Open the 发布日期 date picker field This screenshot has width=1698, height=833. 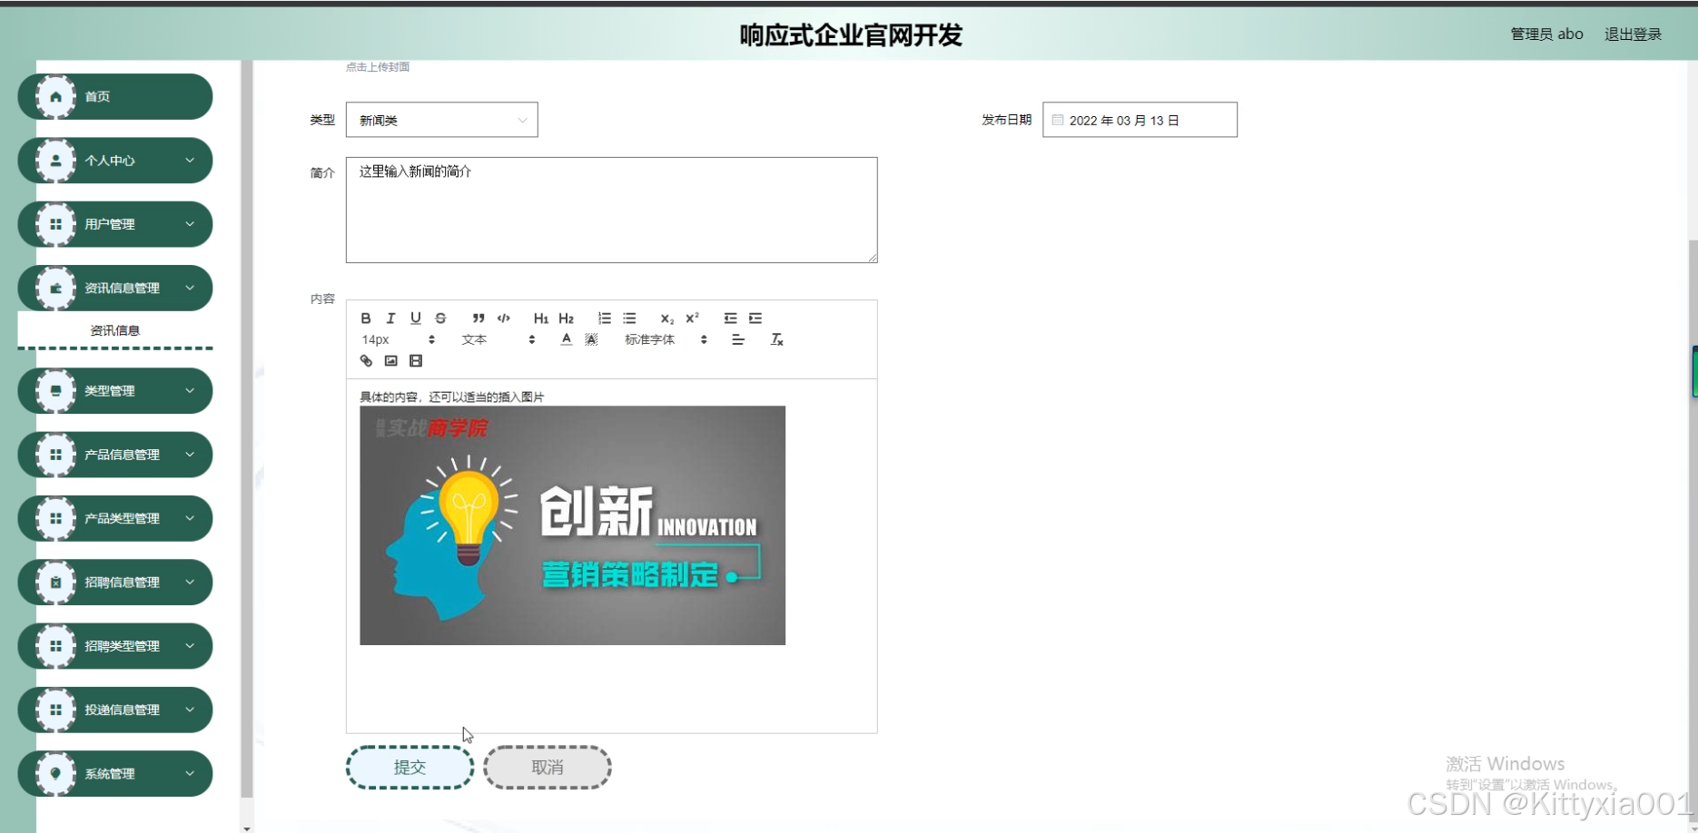coord(1140,120)
